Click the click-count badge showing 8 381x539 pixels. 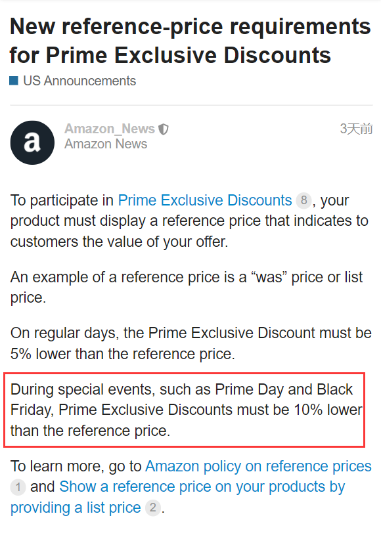pos(303,200)
